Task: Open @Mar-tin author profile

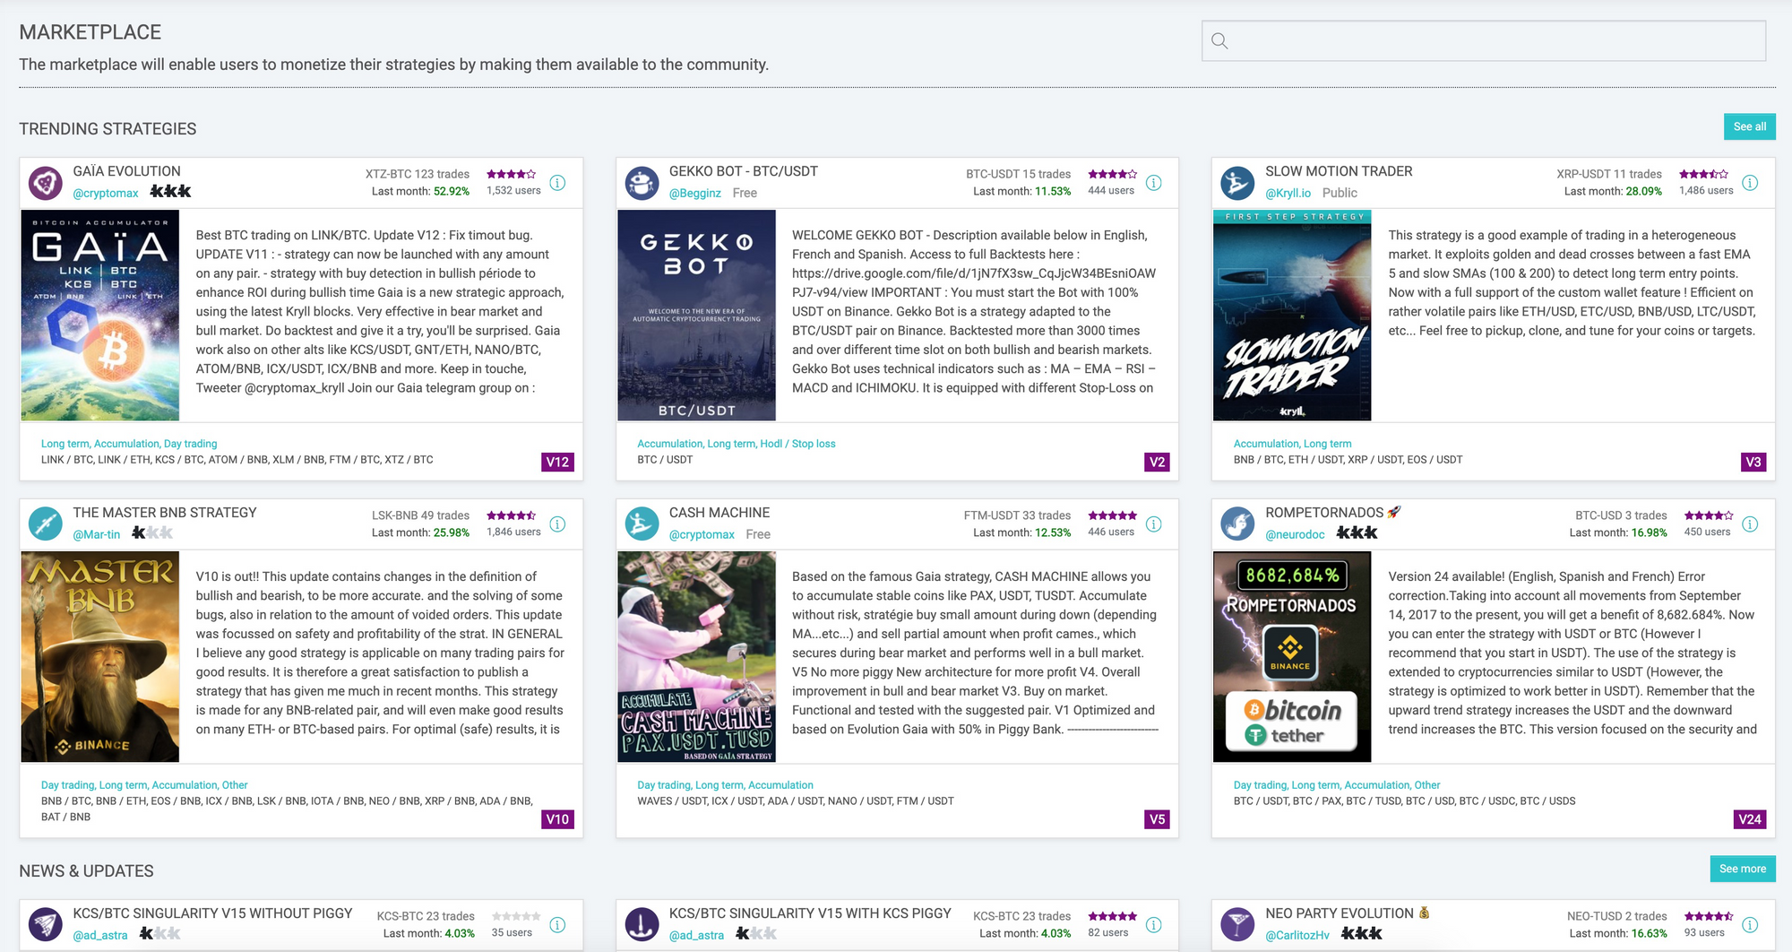Action: (x=97, y=534)
